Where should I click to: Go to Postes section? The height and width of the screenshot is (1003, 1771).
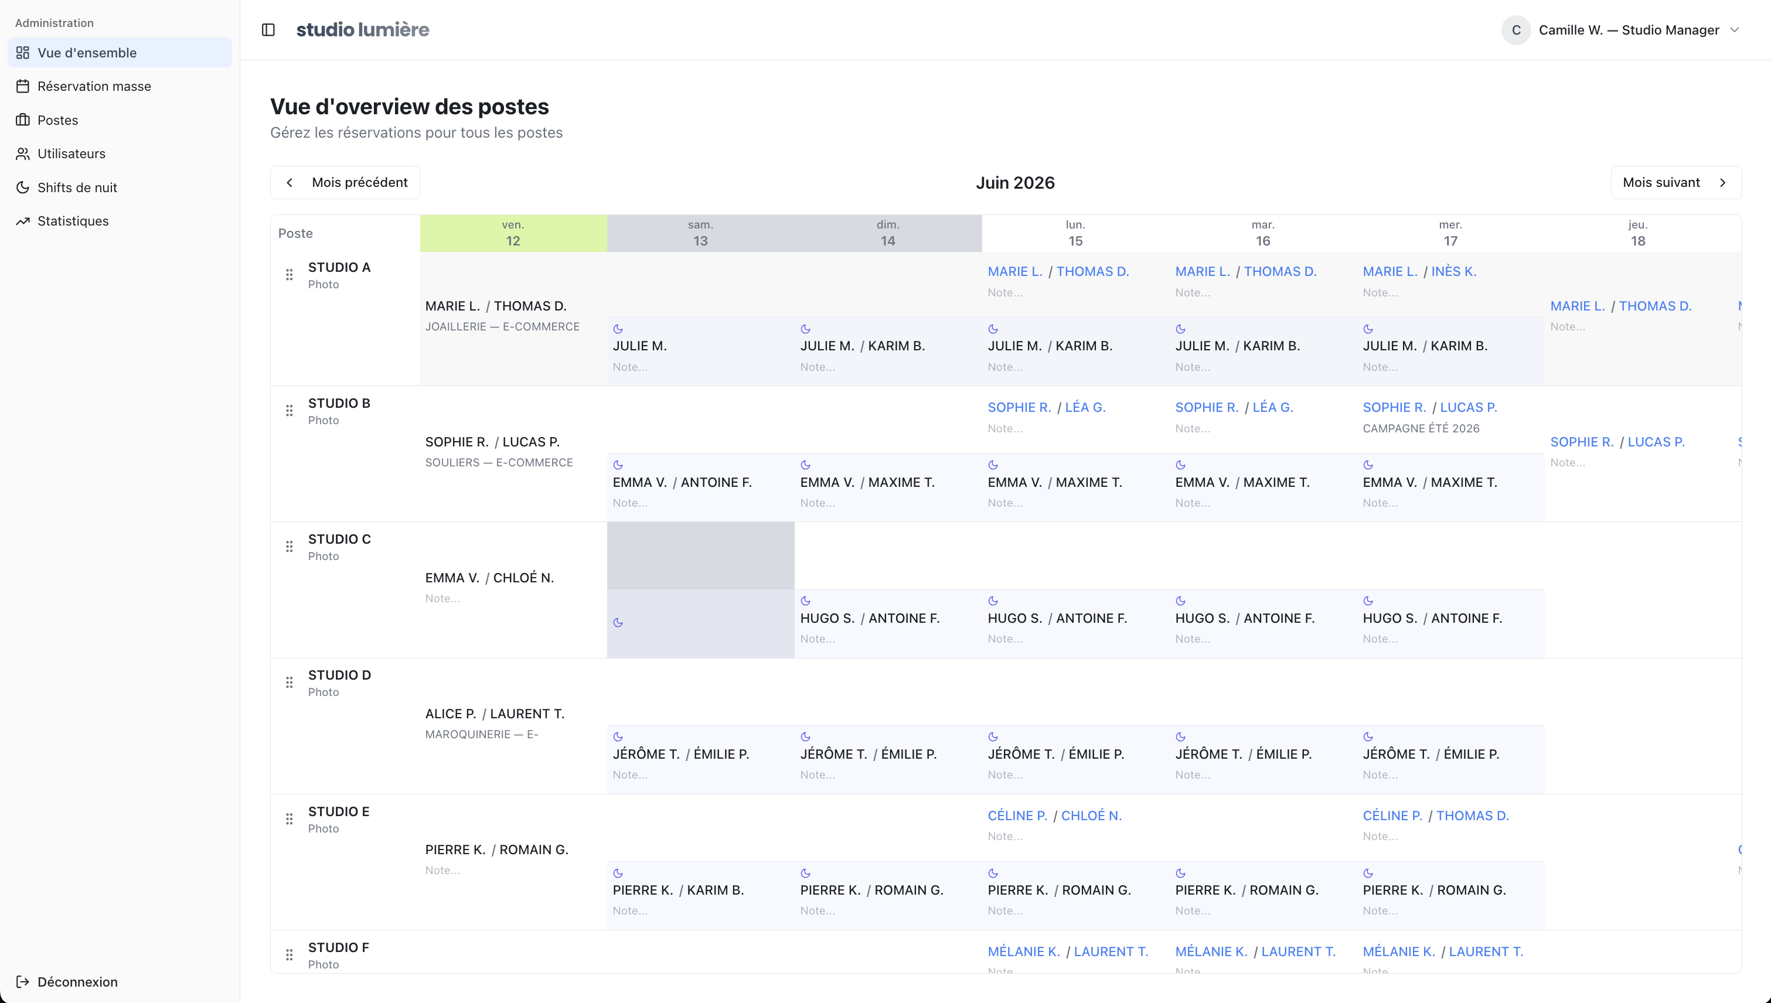(x=120, y=120)
